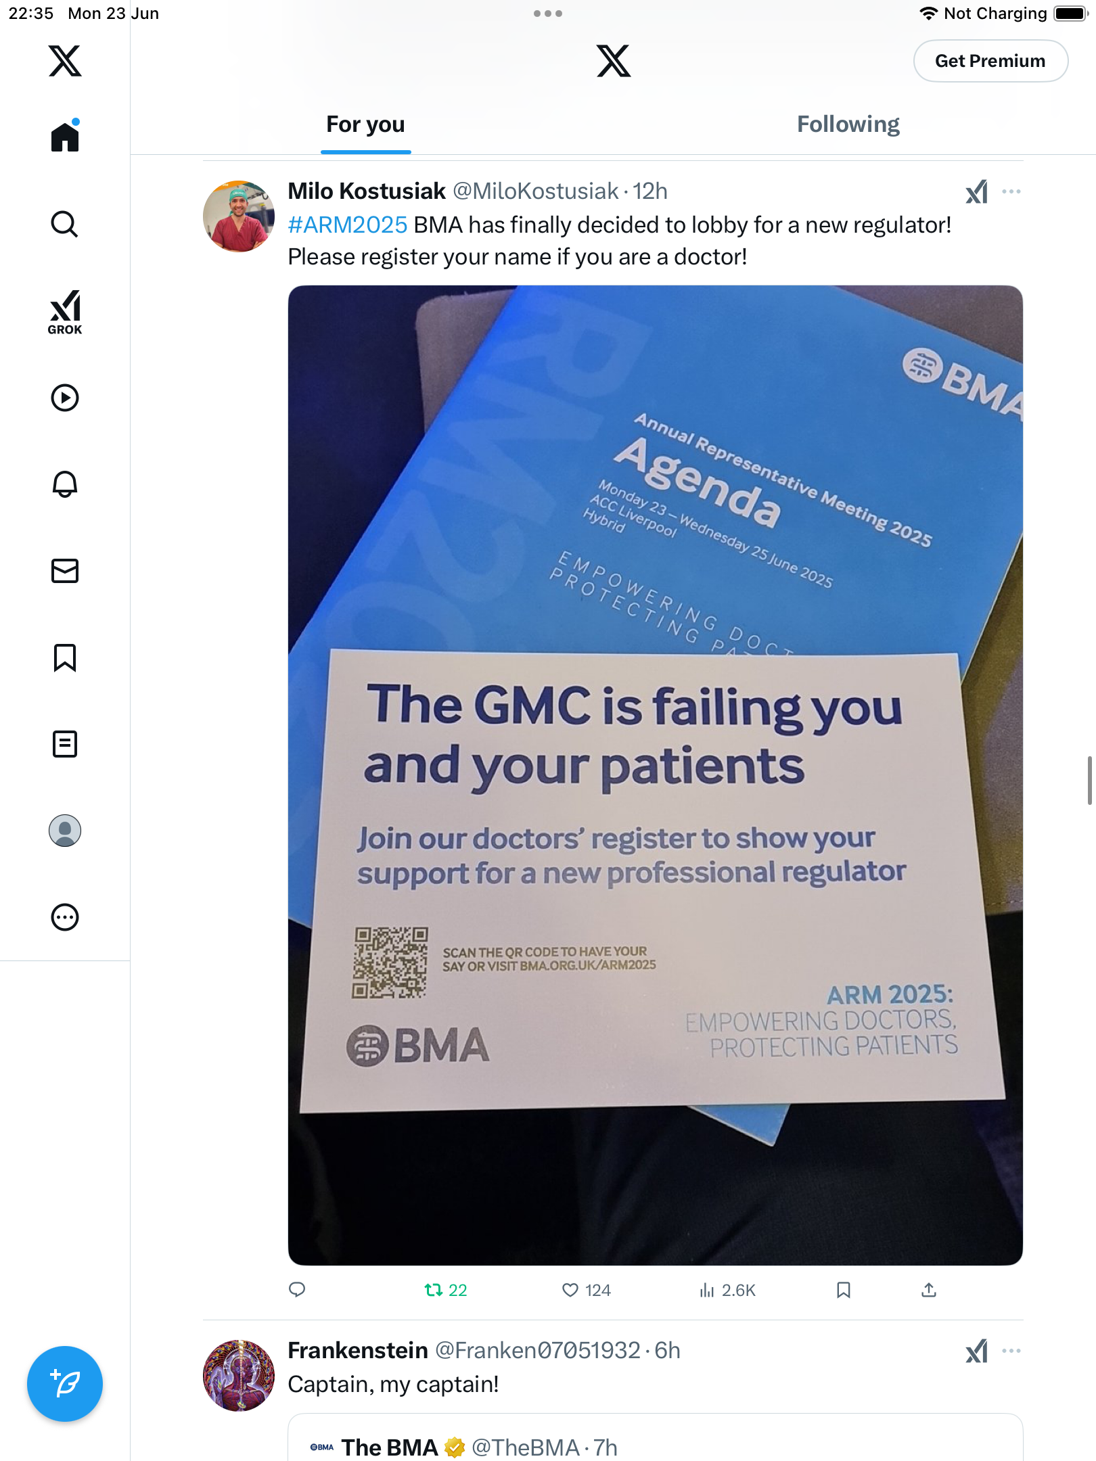
Task: Open Grok from the sidebar
Action: (65, 312)
